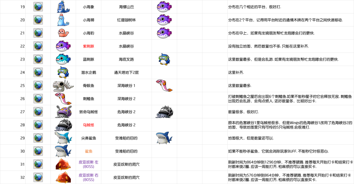The image size is (354, 184).
Task: Click the pink 小海豹 seal sprite
Action: click(63, 33)
